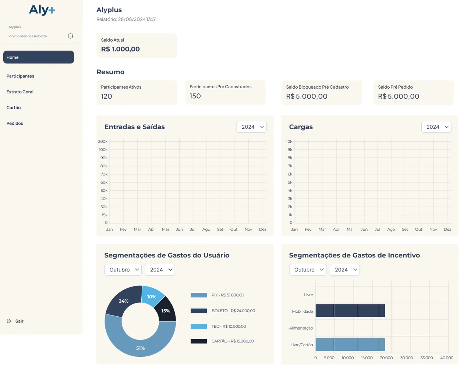The width and height of the screenshot is (471, 384).
Task: Open the Entradas e Saídas year dropdown
Action: (x=251, y=127)
